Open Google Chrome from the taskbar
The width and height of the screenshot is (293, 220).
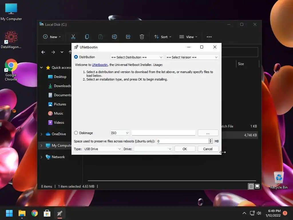coord(35,213)
